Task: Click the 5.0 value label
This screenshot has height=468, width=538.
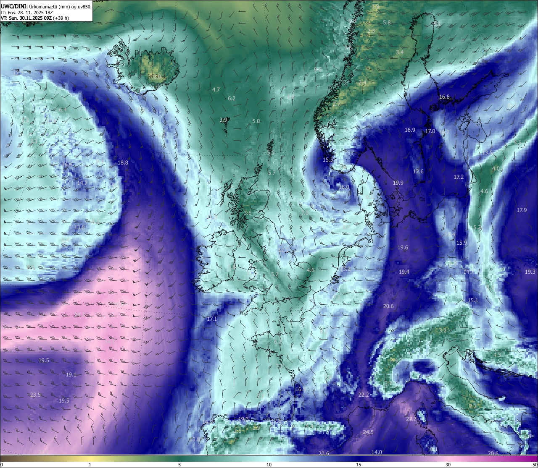Action: (x=256, y=121)
